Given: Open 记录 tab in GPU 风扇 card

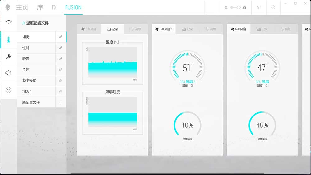Looking at the screenshot, I should (262, 29).
